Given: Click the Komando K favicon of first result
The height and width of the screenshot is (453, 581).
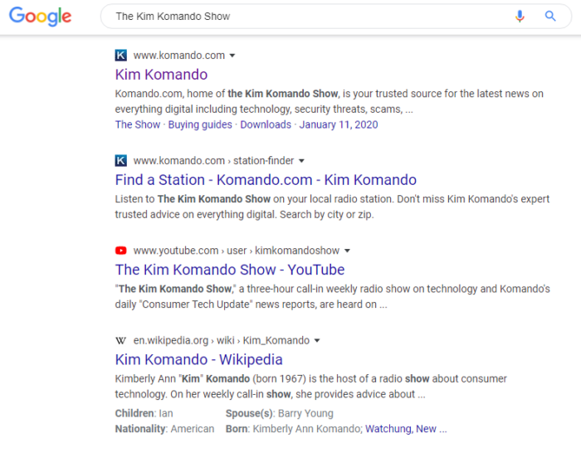Looking at the screenshot, I should 121,56.
